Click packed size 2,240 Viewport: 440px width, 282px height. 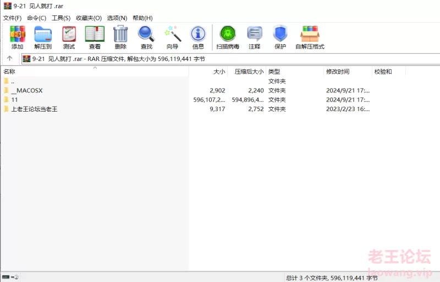point(256,90)
